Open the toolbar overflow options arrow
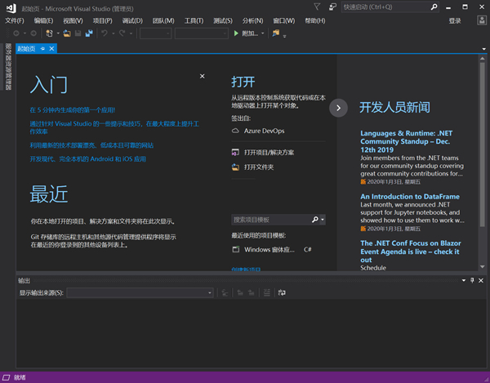 (284, 36)
